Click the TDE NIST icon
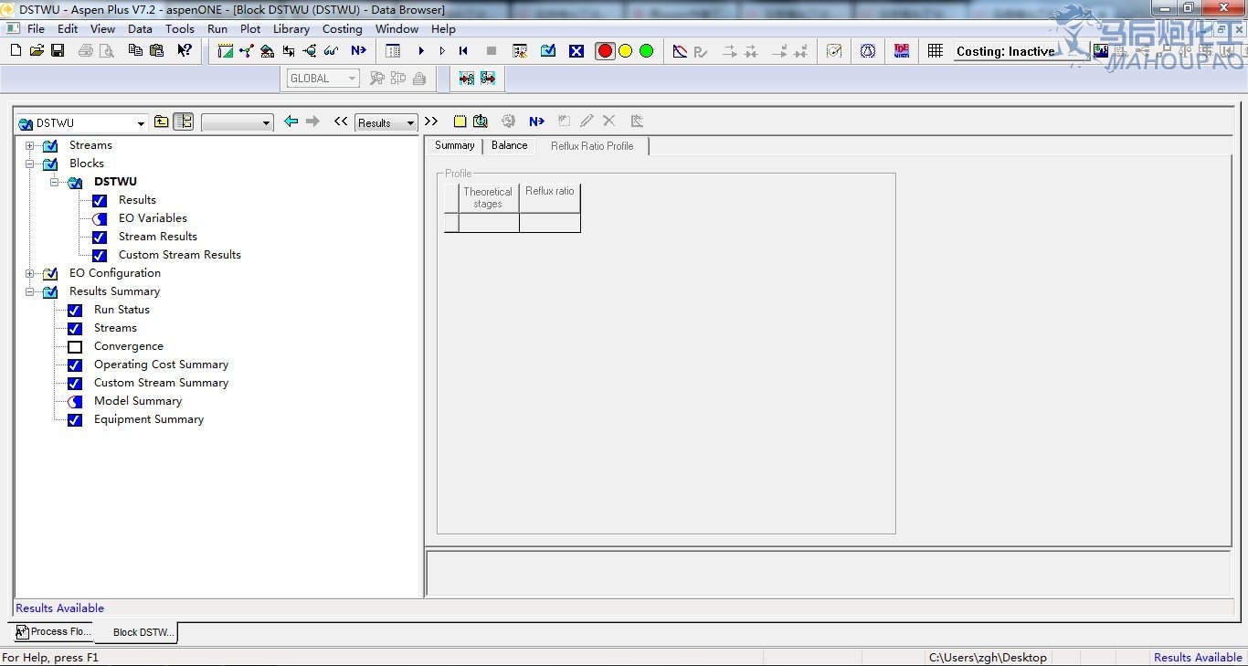Viewport: 1248px width, 666px height. click(902, 51)
